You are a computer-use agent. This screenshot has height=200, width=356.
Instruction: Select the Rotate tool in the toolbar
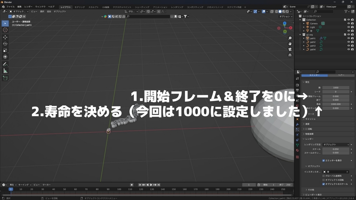tap(5, 43)
